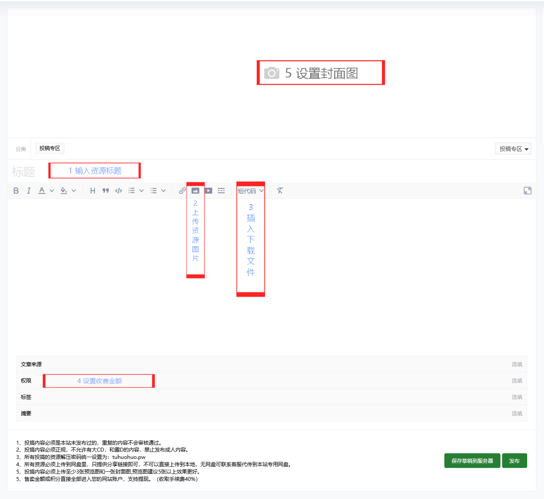Insert a code block
The height and width of the screenshot is (499, 544).
pyautogui.click(x=119, y=191)
